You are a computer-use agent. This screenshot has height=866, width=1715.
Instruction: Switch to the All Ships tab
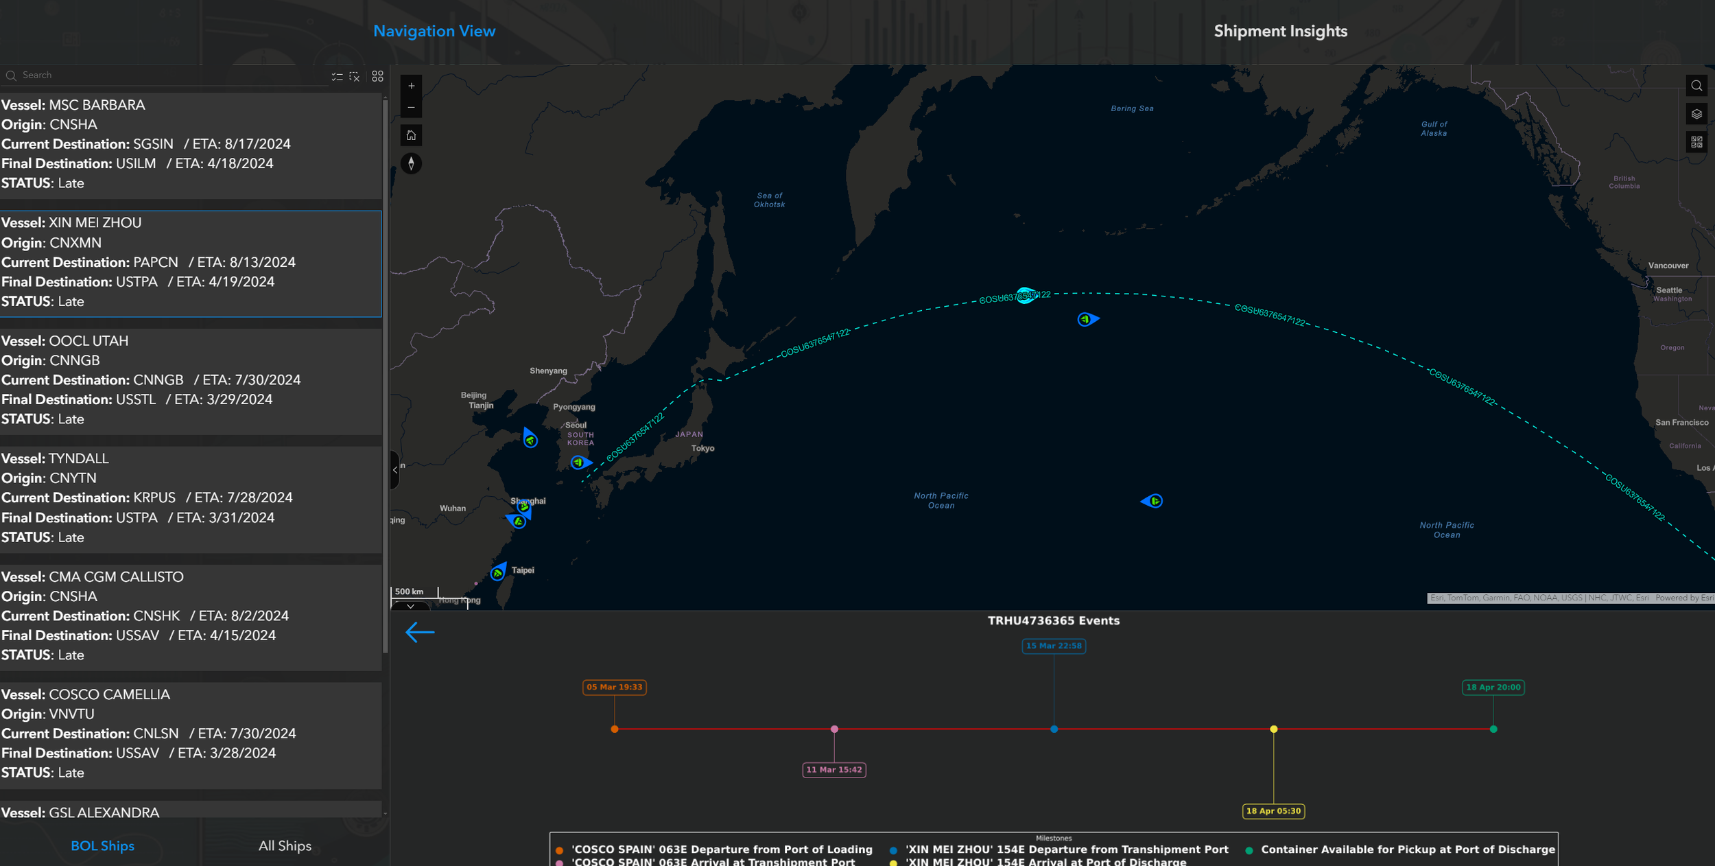click(285, 846)
